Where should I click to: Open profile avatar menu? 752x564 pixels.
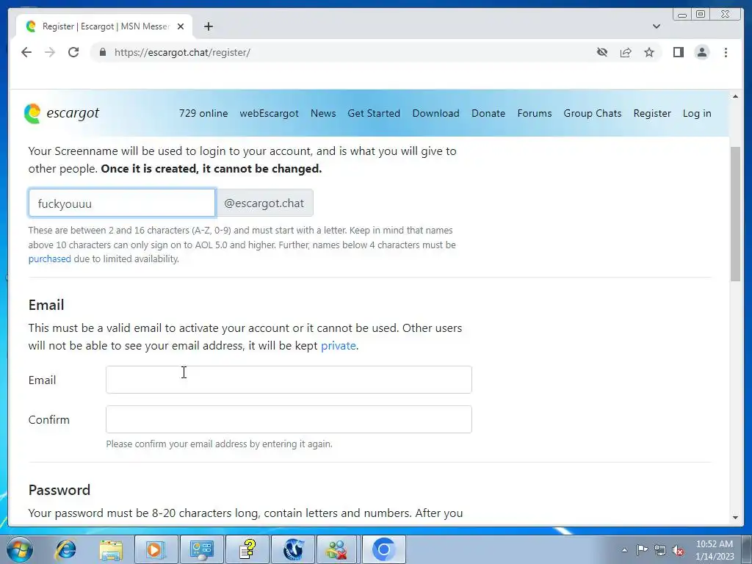tap(701, 52)
